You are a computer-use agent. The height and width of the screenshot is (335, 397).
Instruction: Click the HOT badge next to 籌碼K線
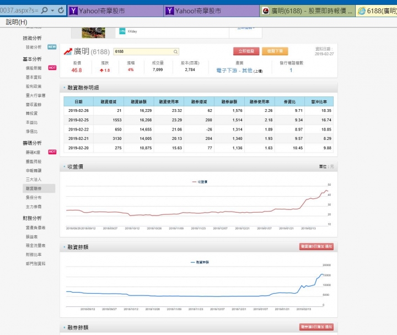click(52, 152)
